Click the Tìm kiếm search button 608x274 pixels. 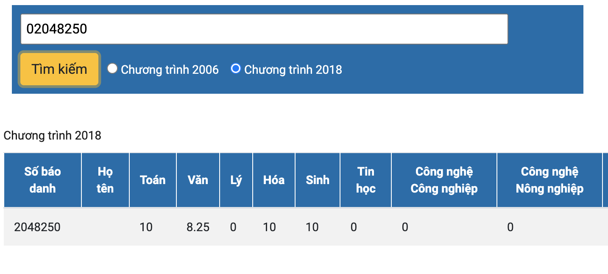coord(59,69)
